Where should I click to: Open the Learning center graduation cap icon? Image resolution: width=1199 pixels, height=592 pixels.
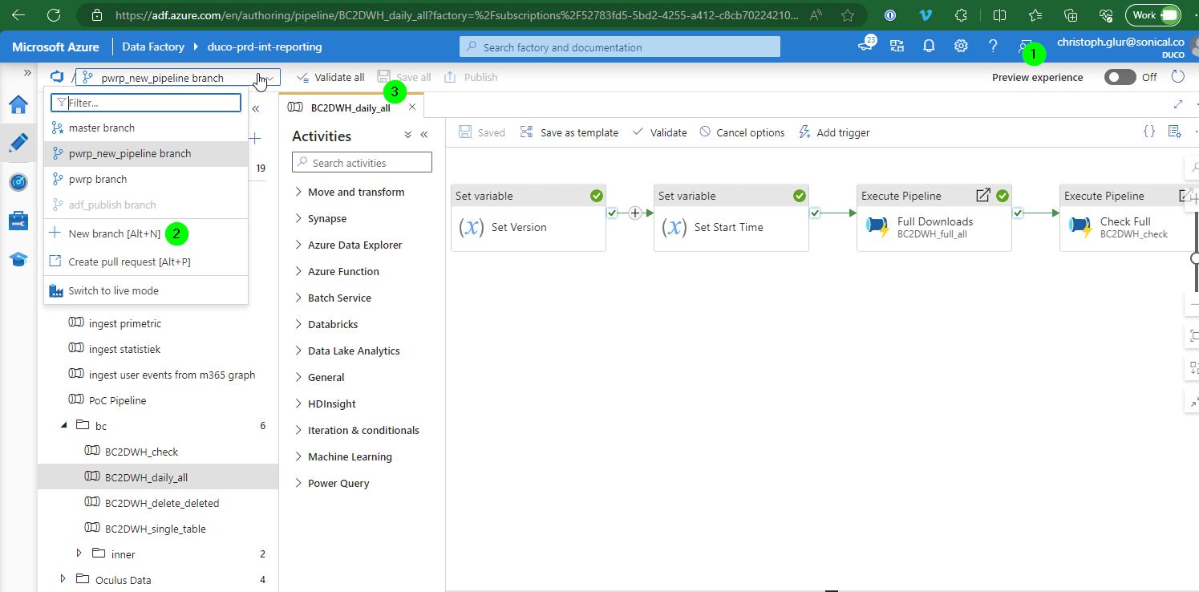(x=18, y=259)
